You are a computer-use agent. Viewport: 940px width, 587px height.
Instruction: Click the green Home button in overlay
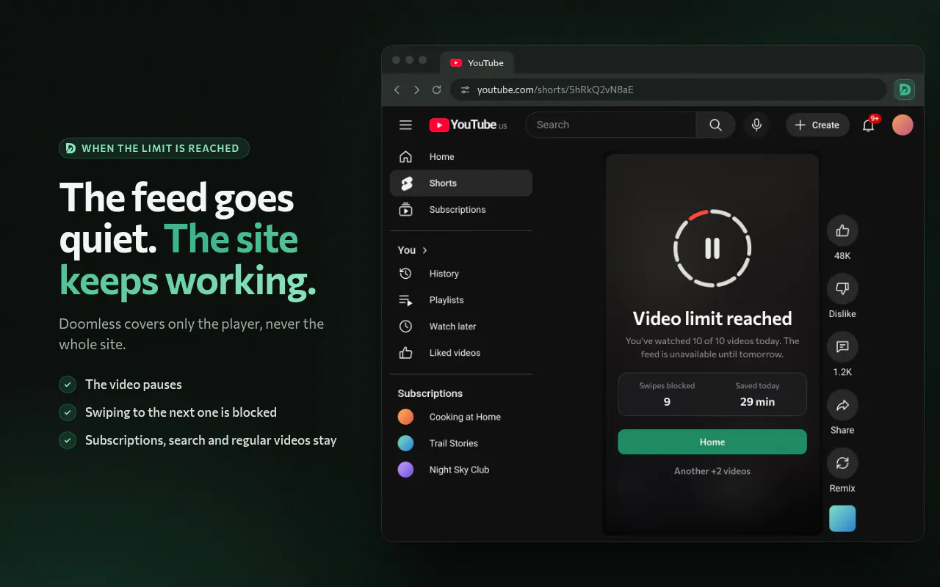(712, 442)
